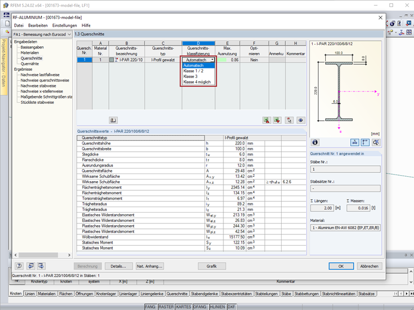This screenshot has height=310, width=414.
Task: Select Quernähte in navigator tree
Action: (30, 64)
